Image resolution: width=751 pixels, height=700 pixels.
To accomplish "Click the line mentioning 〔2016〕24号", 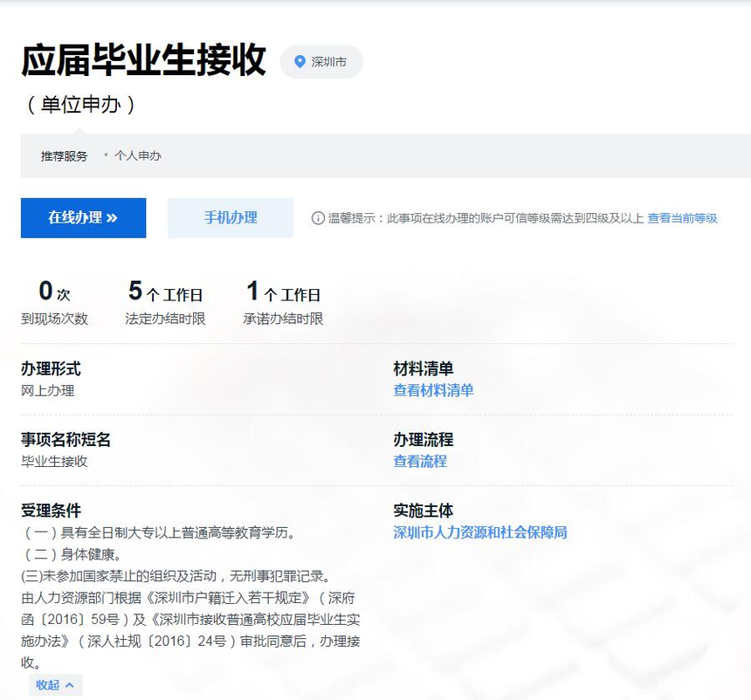I will pos(190,642).
